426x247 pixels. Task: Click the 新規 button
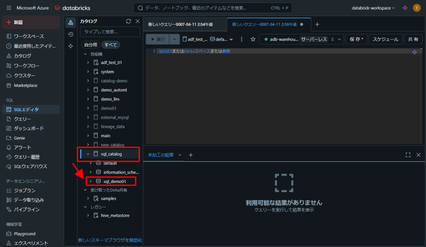tap(31, 22)
